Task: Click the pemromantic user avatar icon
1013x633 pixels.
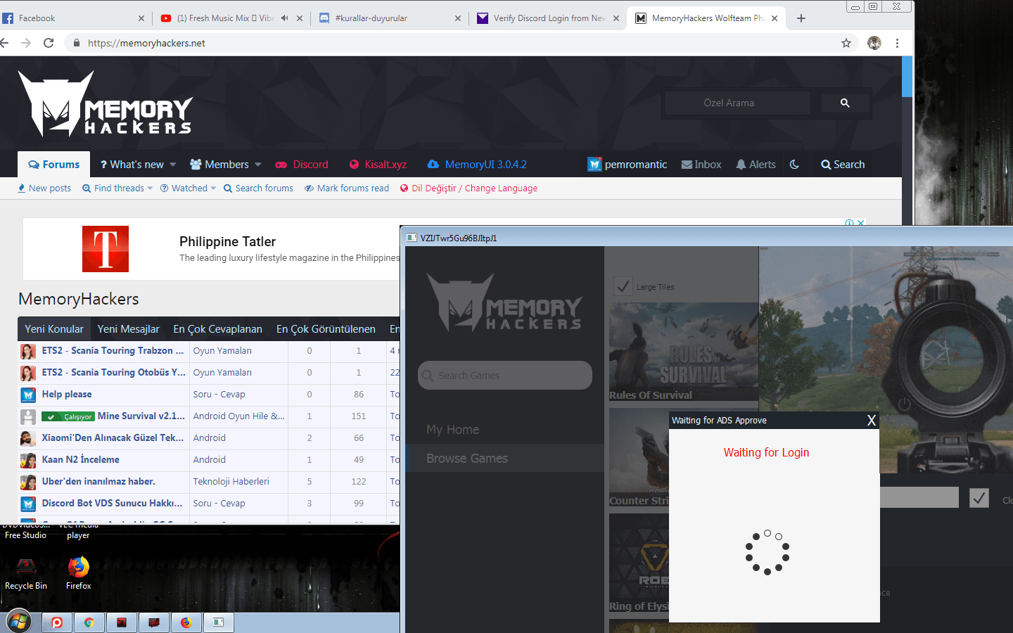Action: (594, 165)
